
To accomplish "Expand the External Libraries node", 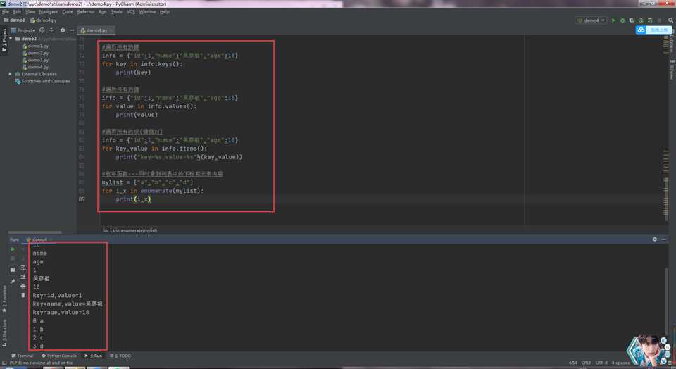I will 11,74.
